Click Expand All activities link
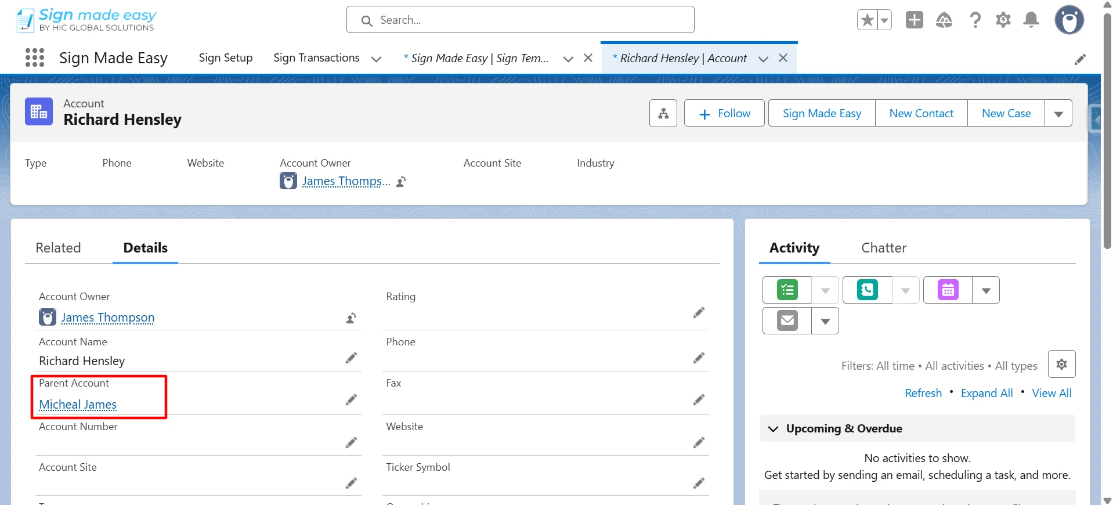The width and height of the screenshot is (1113, 505). click(986, 393)
